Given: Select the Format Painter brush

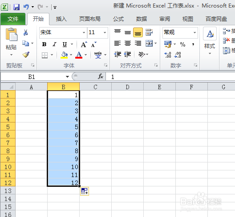Looking at the screenshot, I should [x=26, y=55].
